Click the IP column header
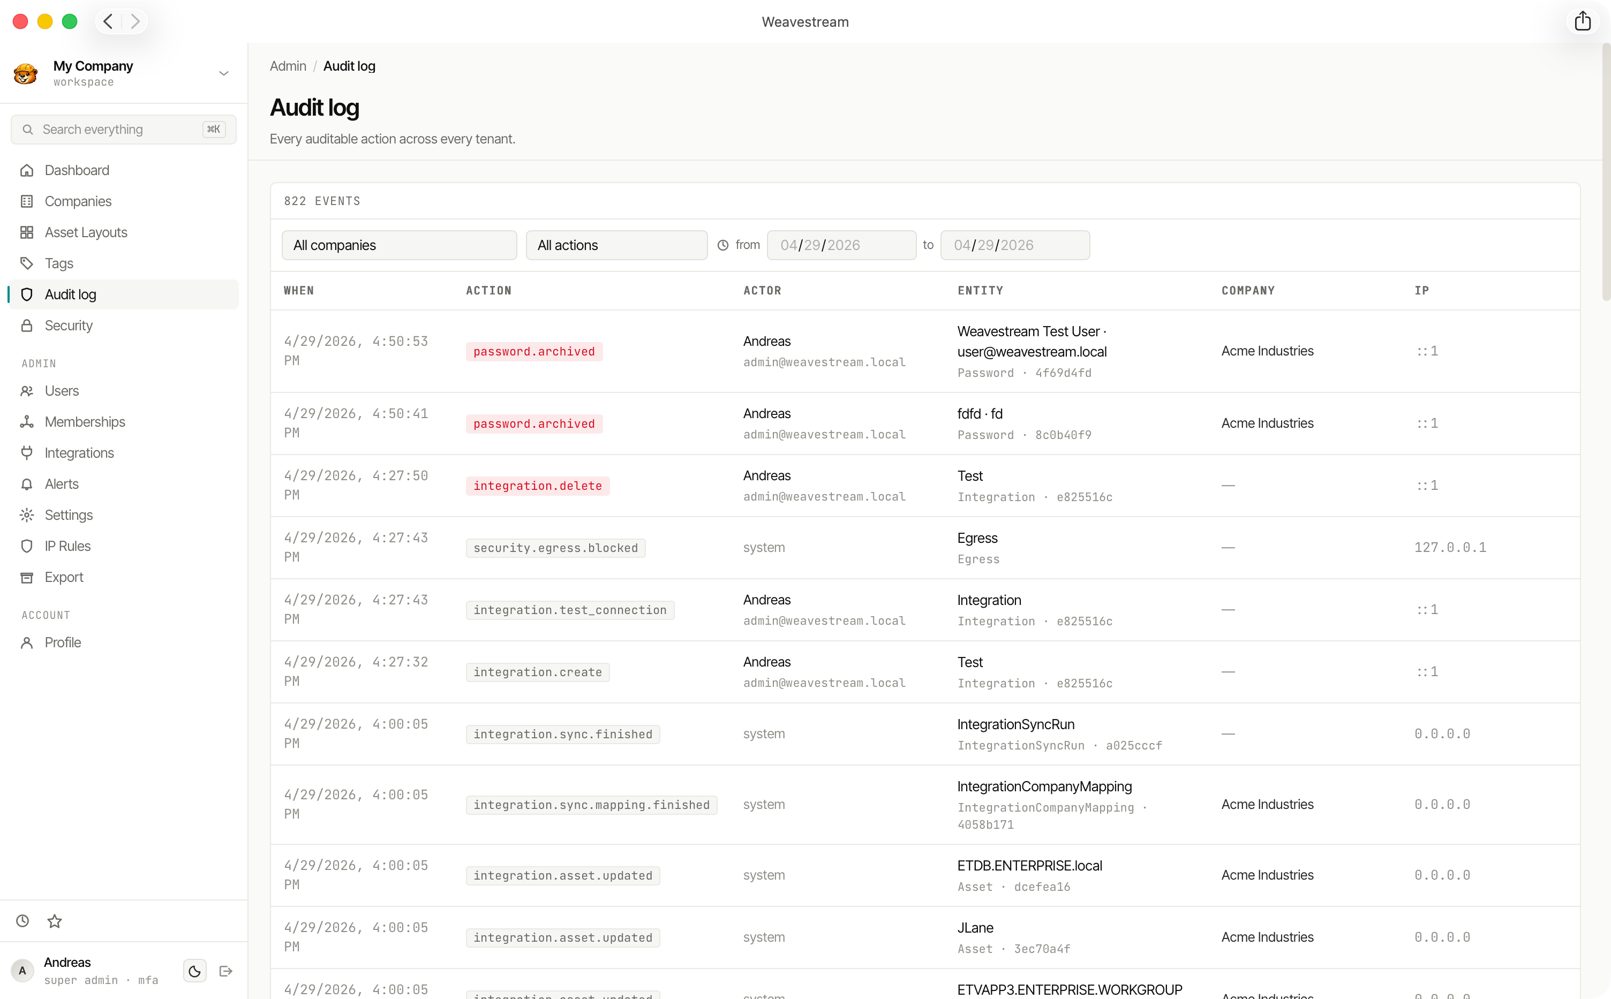Screen dimensions: 1611x999 (x=1421, y=291)
